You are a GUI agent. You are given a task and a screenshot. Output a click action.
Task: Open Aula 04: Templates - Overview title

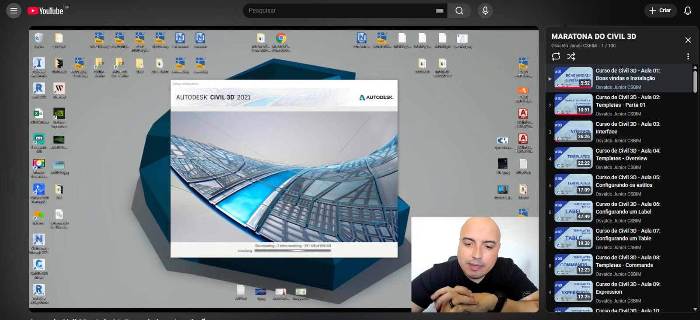click(x=628, y=154)
